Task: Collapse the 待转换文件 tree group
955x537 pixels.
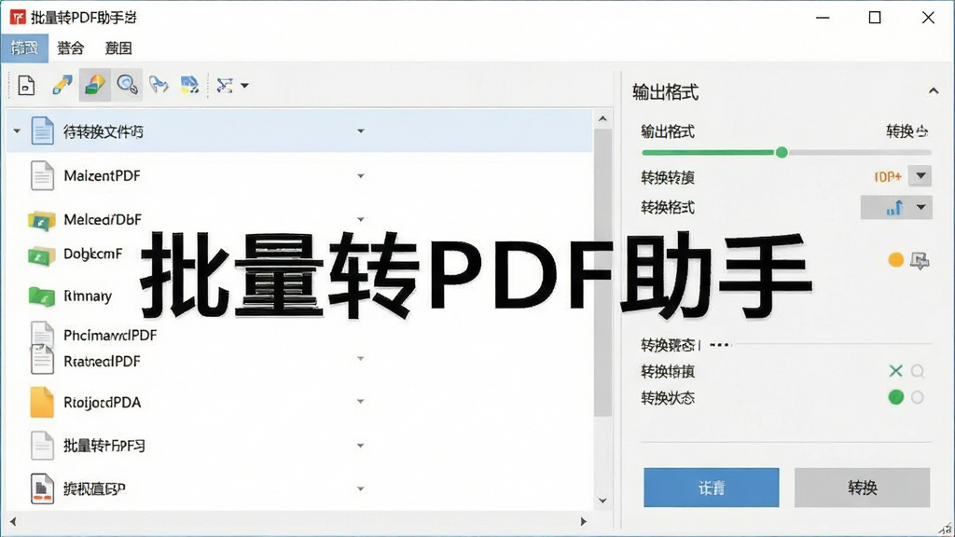Action: [17, 131]
